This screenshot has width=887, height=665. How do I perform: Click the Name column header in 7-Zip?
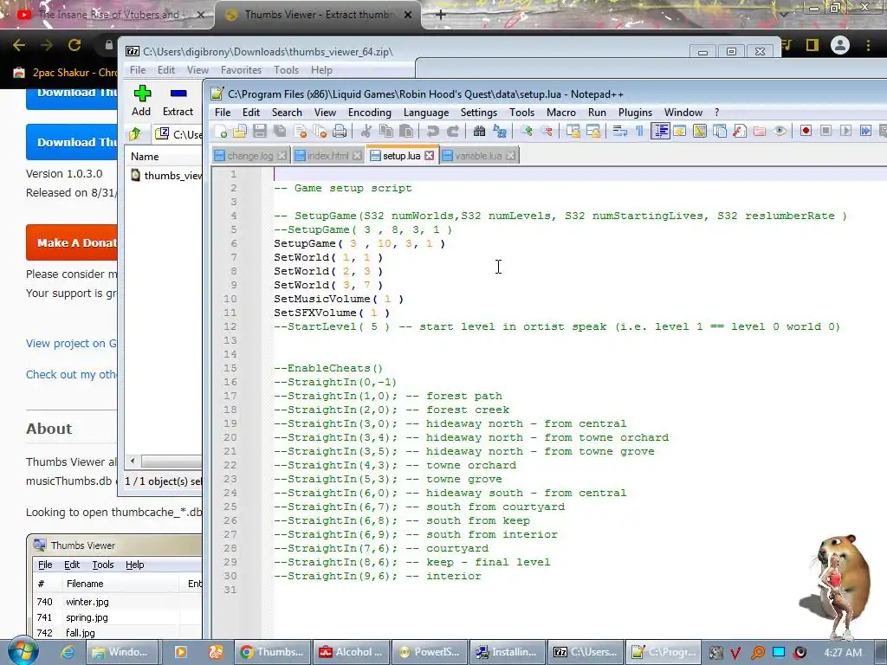(163, 156)
